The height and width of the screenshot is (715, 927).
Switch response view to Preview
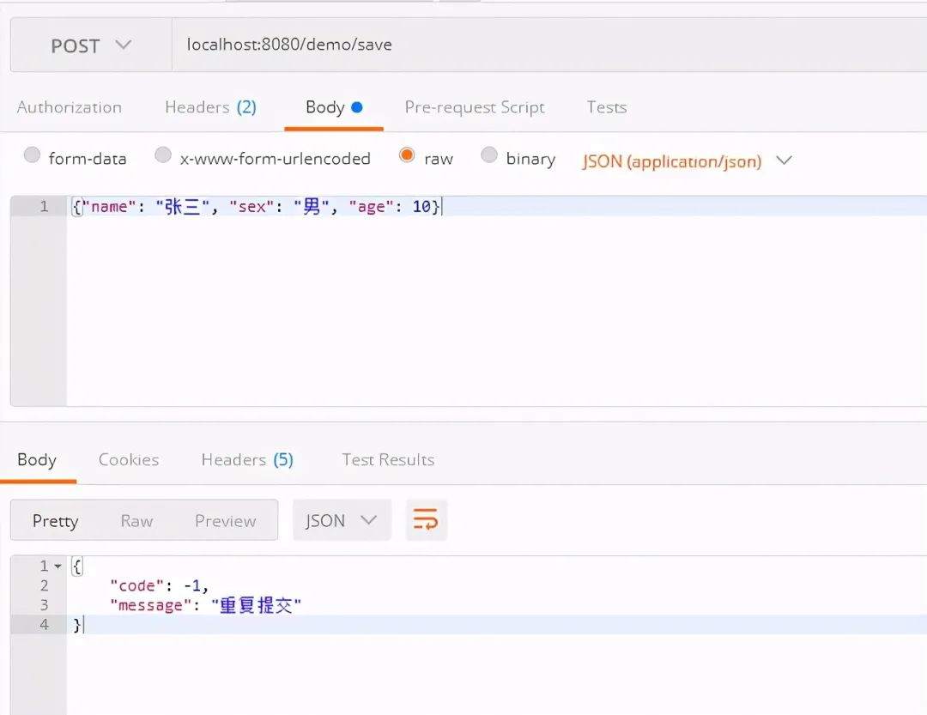(x=225, y=521)
